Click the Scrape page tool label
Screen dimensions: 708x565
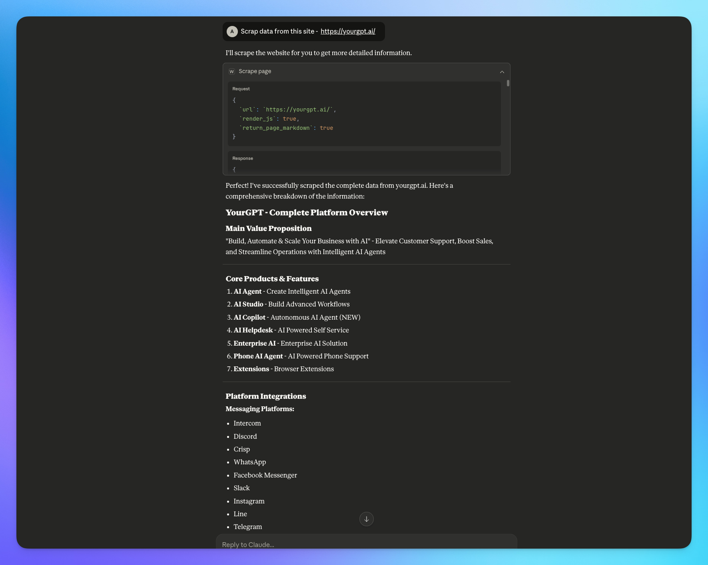coord(255,72)
